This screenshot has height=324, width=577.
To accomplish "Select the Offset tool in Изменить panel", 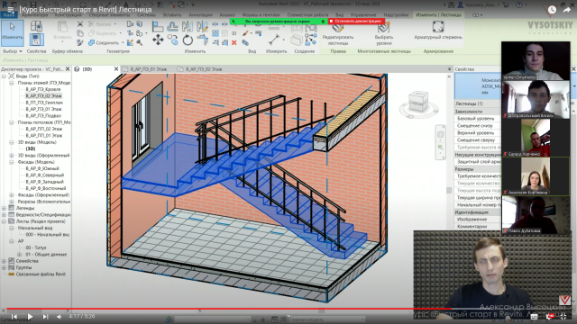I will [172, 26].
